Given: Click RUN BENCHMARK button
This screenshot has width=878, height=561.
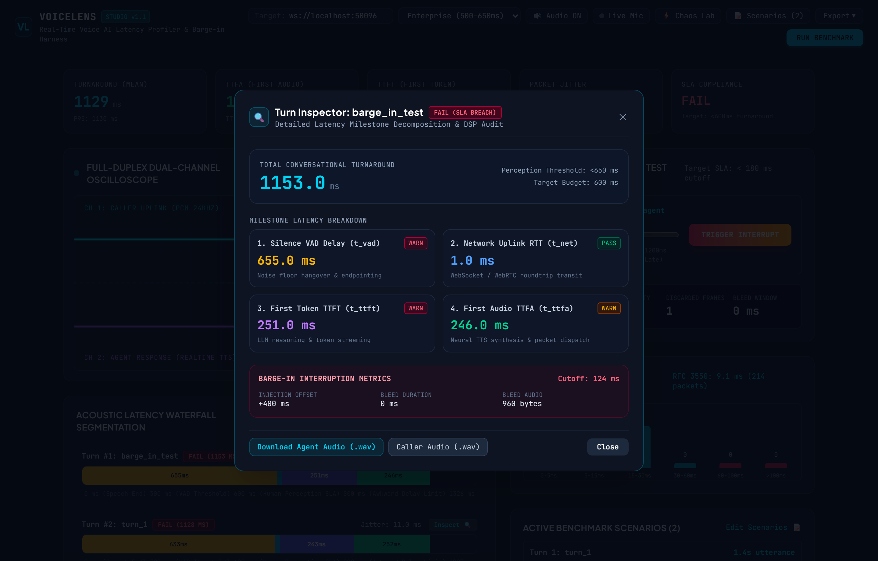Looking at the screenshot, I should (x=824, y=38).
